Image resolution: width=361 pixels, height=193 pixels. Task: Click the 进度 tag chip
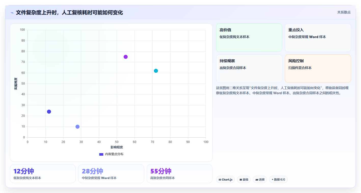coord(260,180)
